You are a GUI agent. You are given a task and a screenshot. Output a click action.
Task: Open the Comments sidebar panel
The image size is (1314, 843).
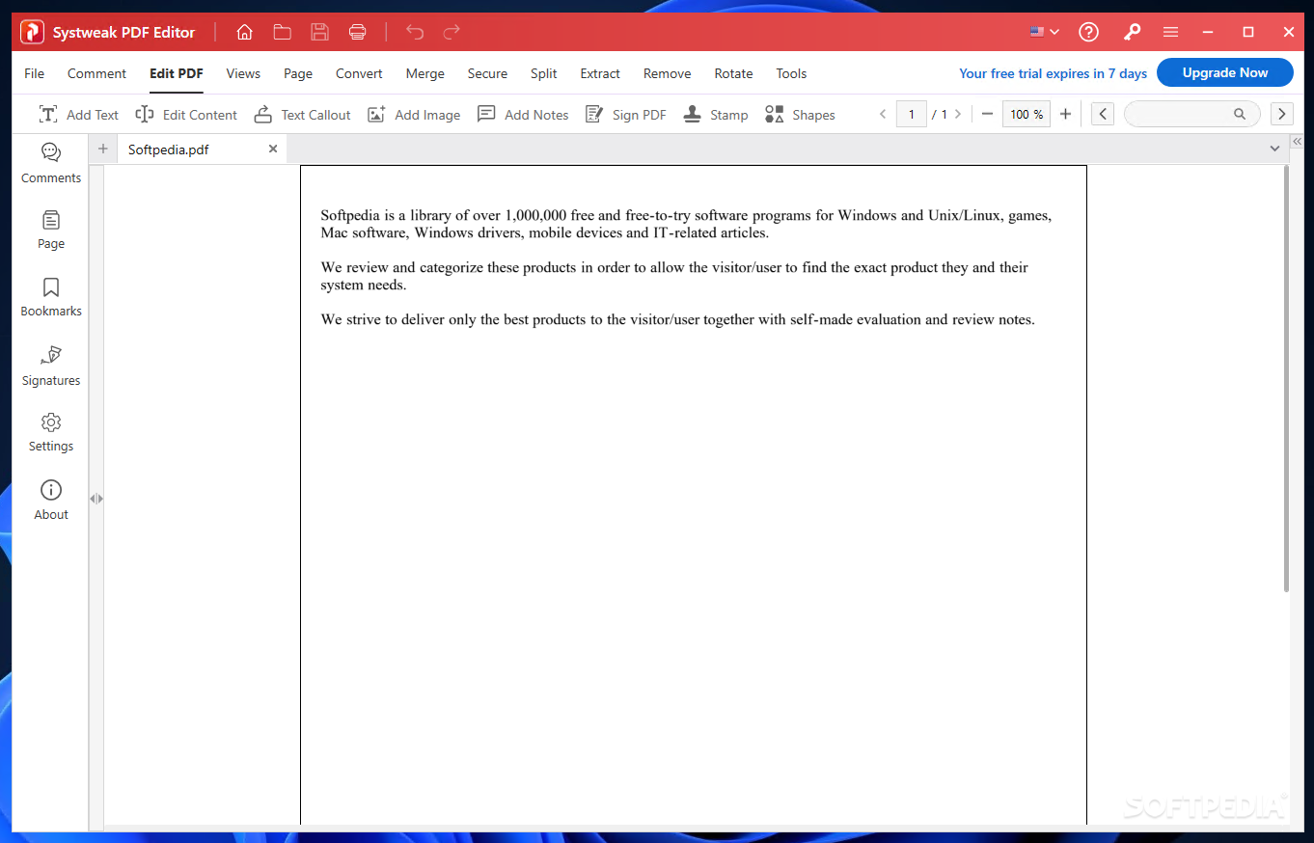(x=51, y=163)
